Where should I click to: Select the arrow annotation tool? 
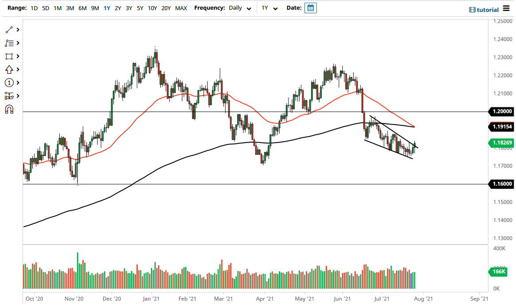[10, 69]
